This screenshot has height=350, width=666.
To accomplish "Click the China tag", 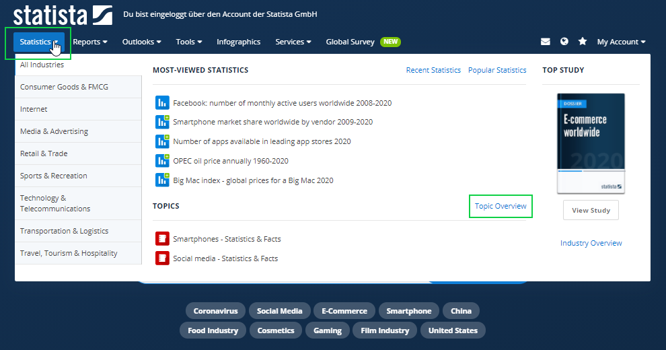I will [461, 311].
